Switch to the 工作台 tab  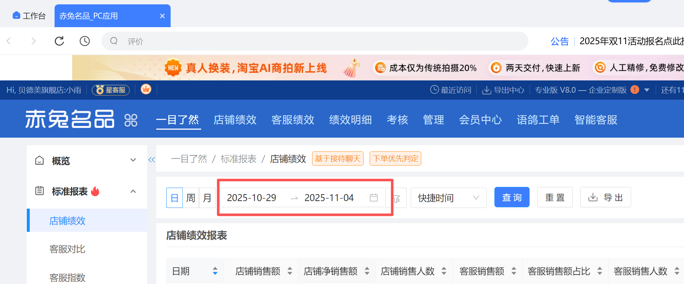click(x=29, y=16)
